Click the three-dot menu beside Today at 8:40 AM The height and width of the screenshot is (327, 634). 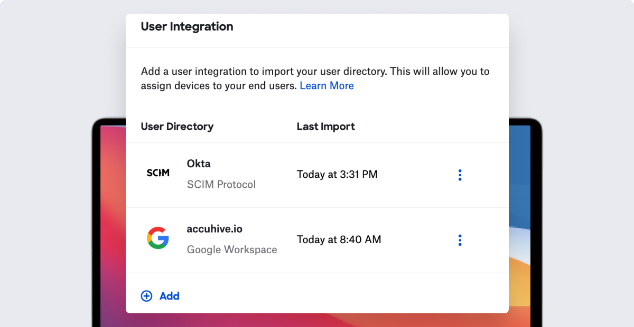tap(460, 240)
